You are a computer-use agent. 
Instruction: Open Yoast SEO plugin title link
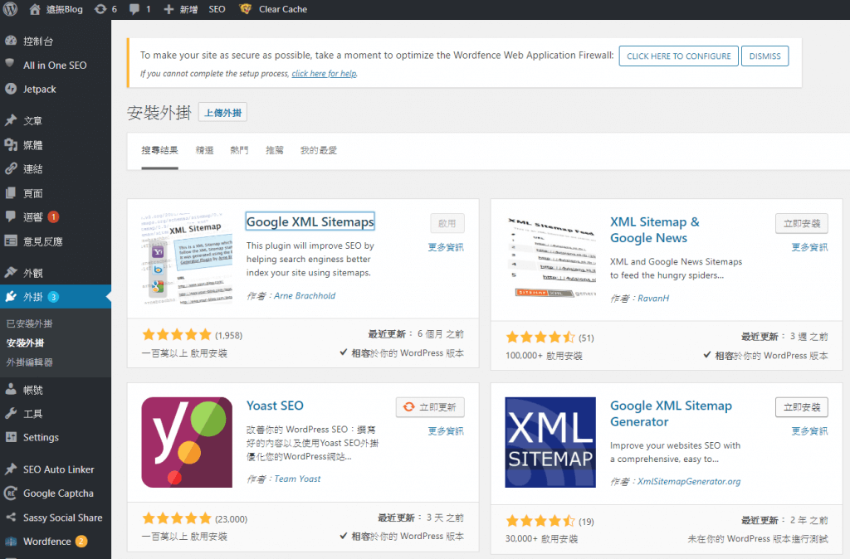pyautogui.click(x=275, y=406)
